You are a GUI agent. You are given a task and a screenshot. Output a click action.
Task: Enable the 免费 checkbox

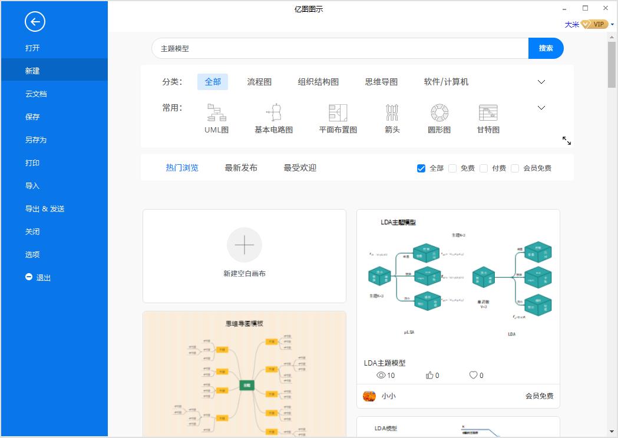point(452,168)
